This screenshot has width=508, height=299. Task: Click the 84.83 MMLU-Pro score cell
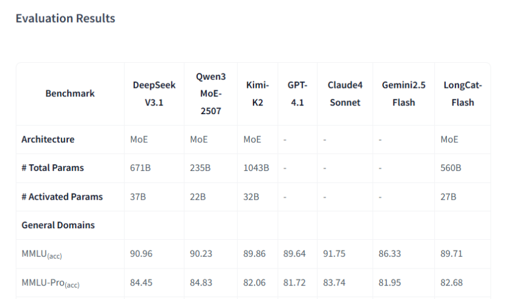pyautogui.click(x=201, y=283)
